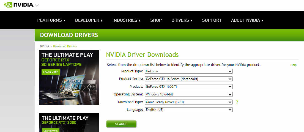Open the Platforms menu

(x=51, y=20)
